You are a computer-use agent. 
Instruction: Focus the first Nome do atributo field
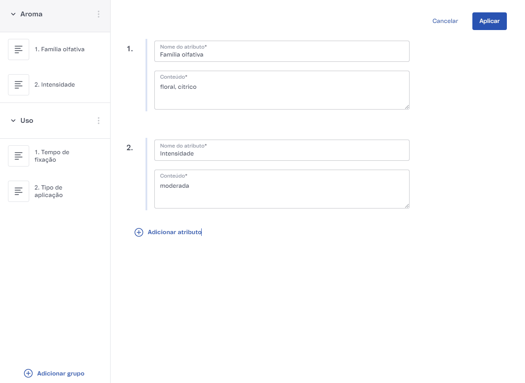(282, 55)
